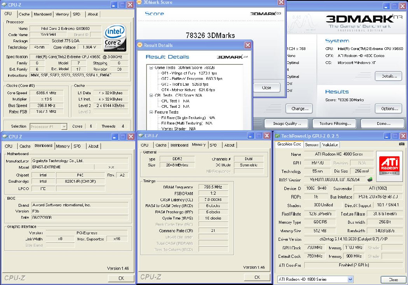Image resolution: width=408 pixels, height=285 pixels.
Task: Select the GT1 - Wings of Fury result
Action: 189,73
